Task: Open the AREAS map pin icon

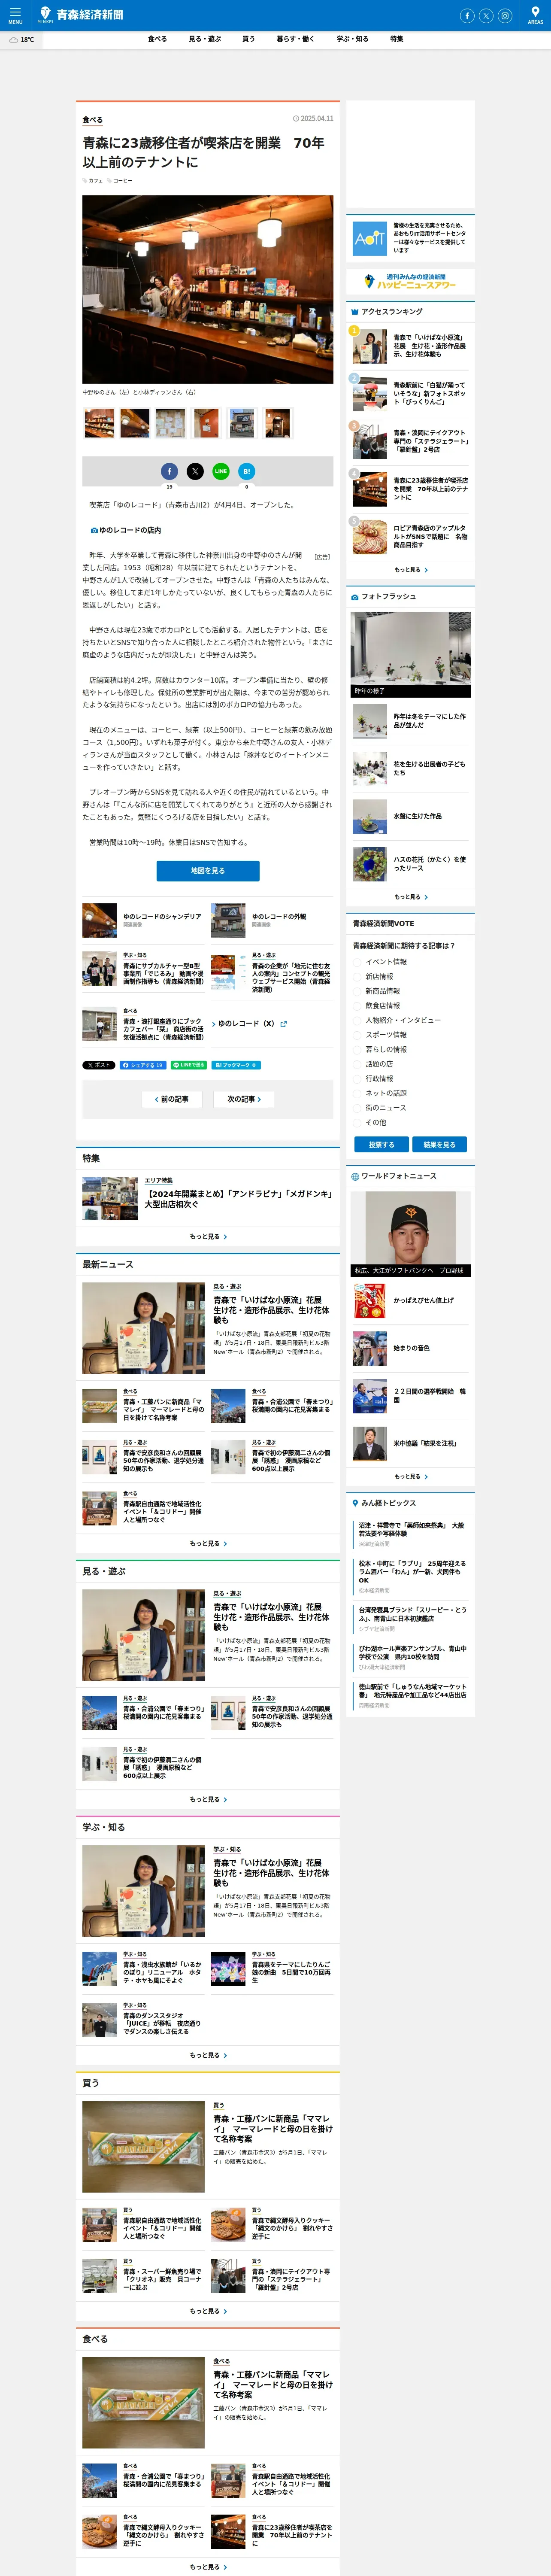Action: point(536,15)
